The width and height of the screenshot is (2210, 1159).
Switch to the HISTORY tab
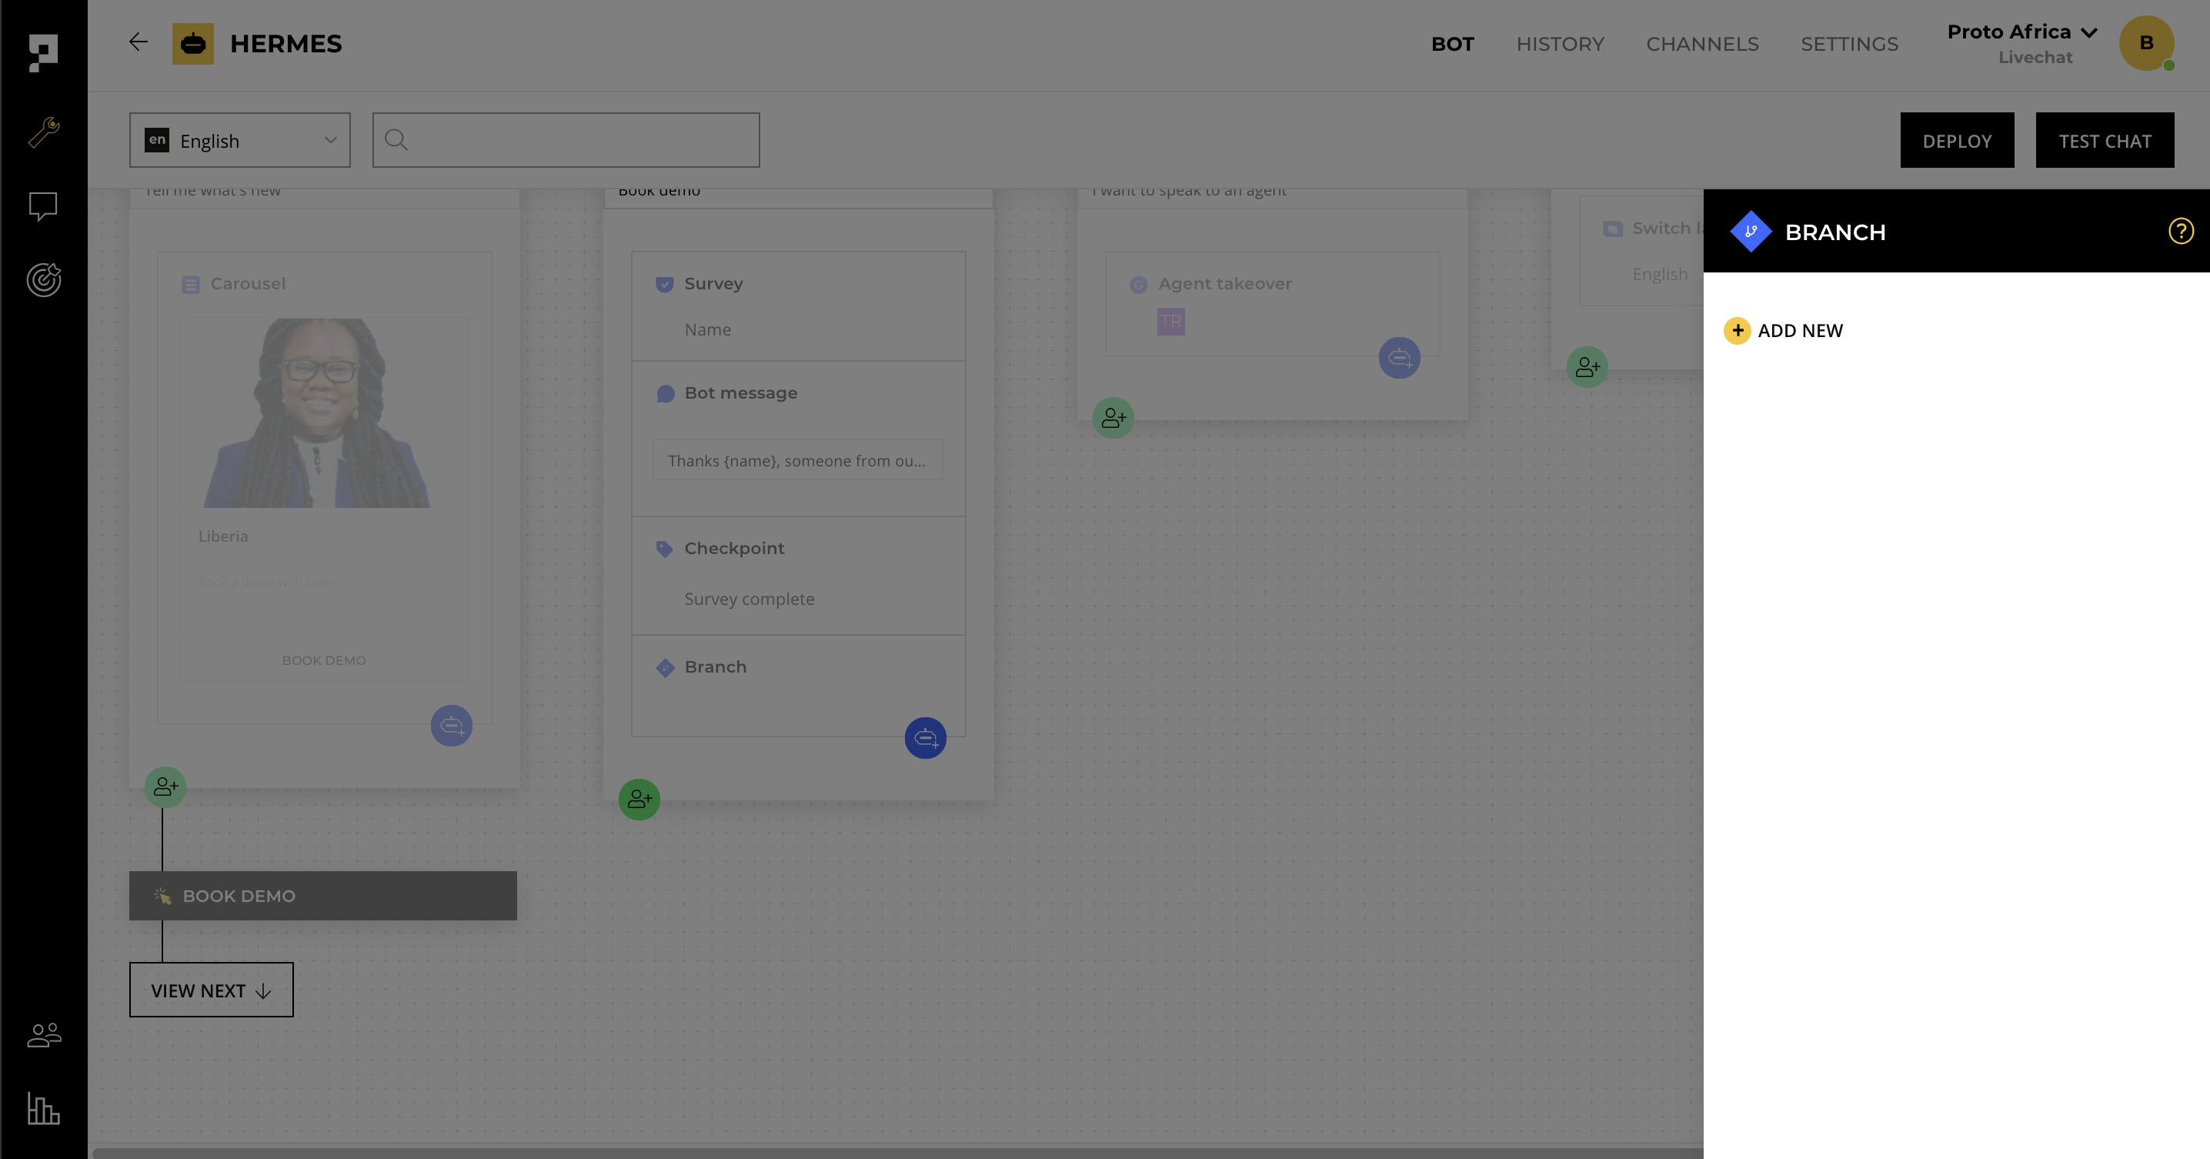coord(1559,44)
